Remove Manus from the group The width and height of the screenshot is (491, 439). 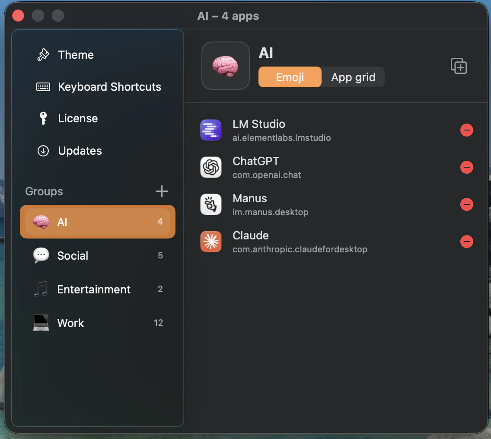click(x=466, y=204)
